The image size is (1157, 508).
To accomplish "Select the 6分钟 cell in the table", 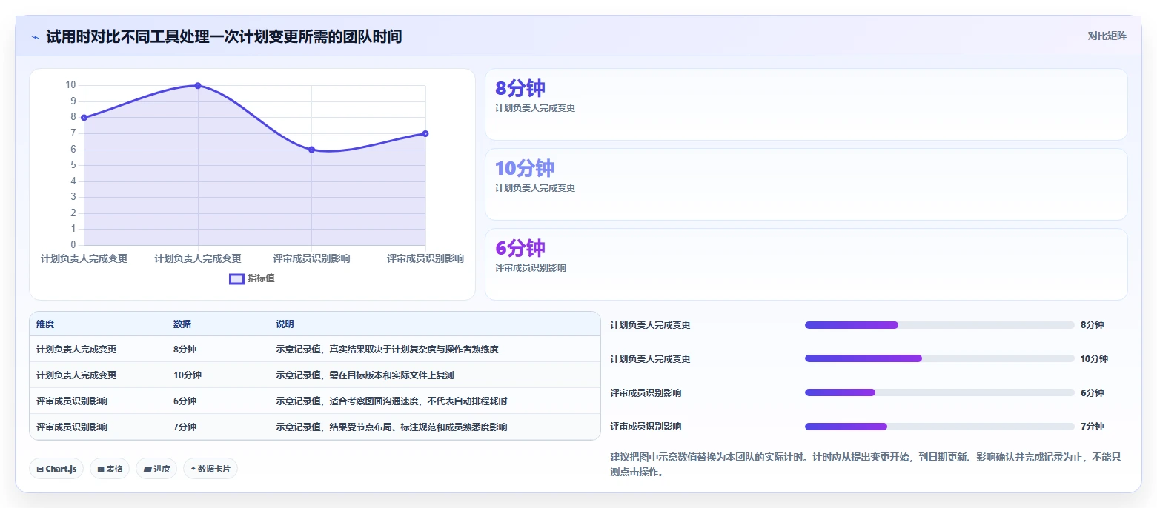I will click(x=185, y=401).
